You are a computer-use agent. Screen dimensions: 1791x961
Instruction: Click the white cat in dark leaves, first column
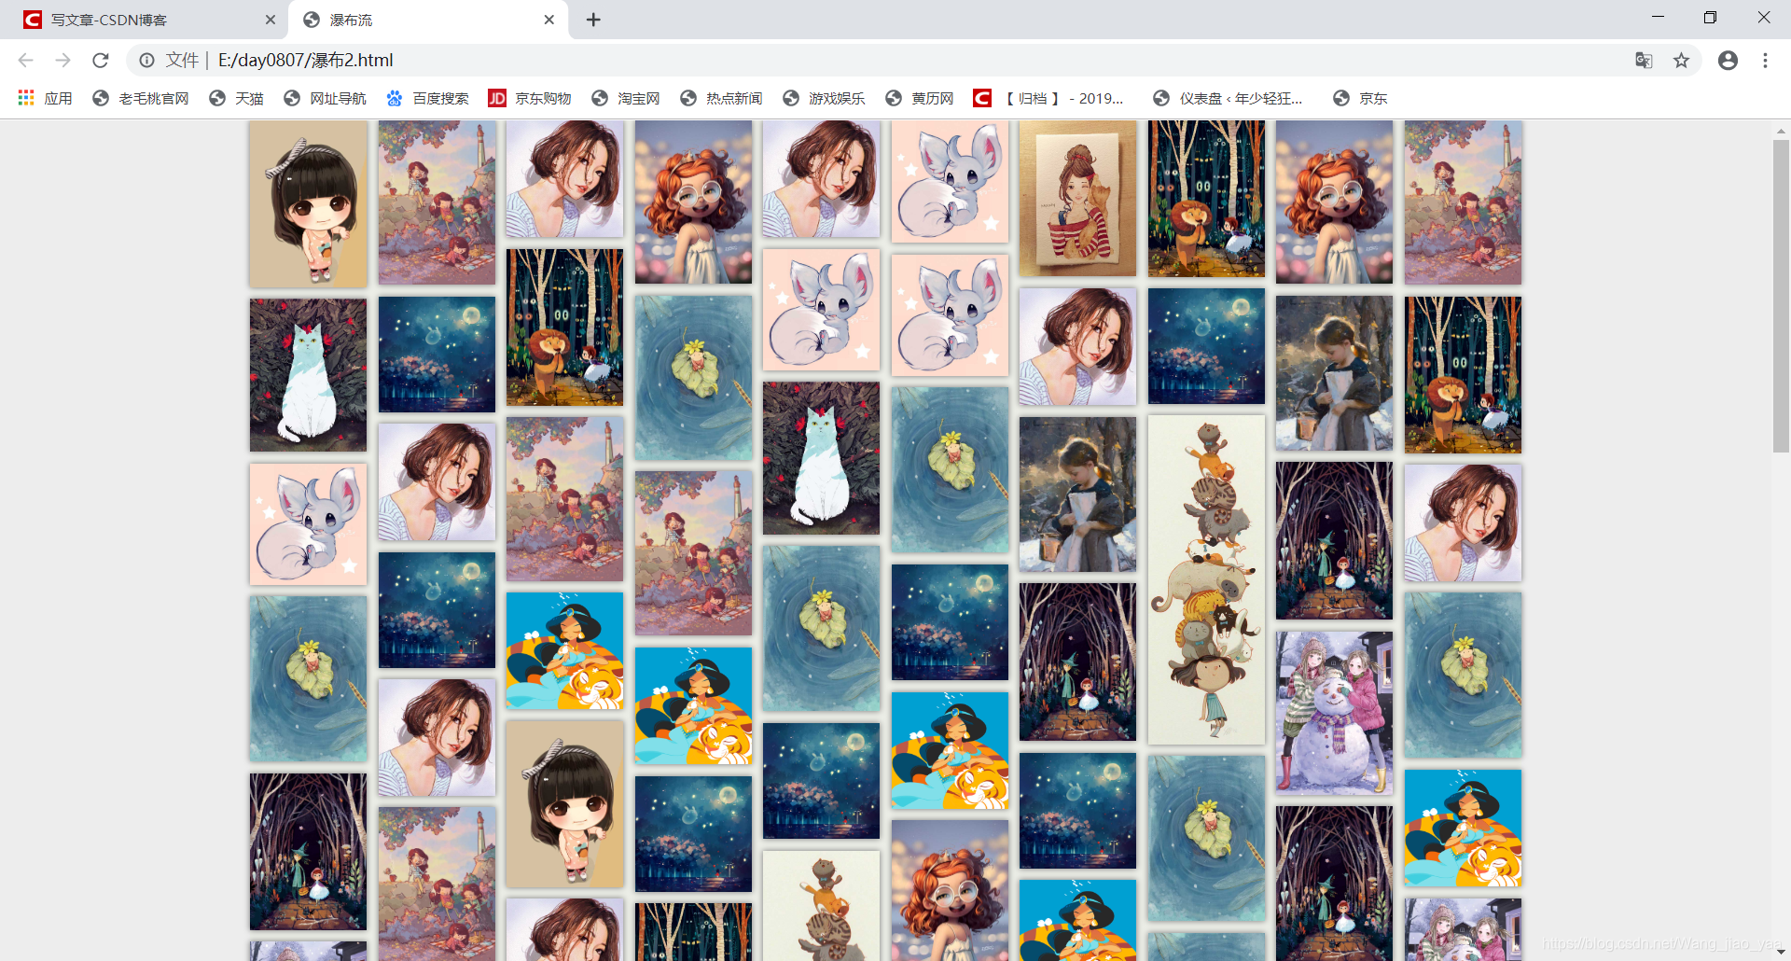tap(308, 375)
